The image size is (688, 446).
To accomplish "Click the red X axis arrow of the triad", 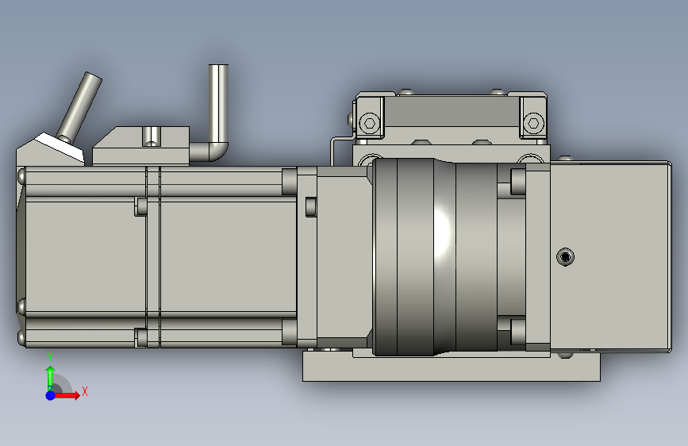I will pyautogui.click(x=67, y=395).
